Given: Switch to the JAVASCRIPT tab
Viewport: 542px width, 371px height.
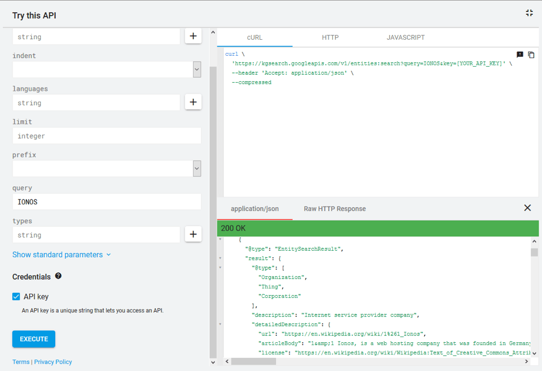Looking at the screenshot, I should tap(405, 37).
